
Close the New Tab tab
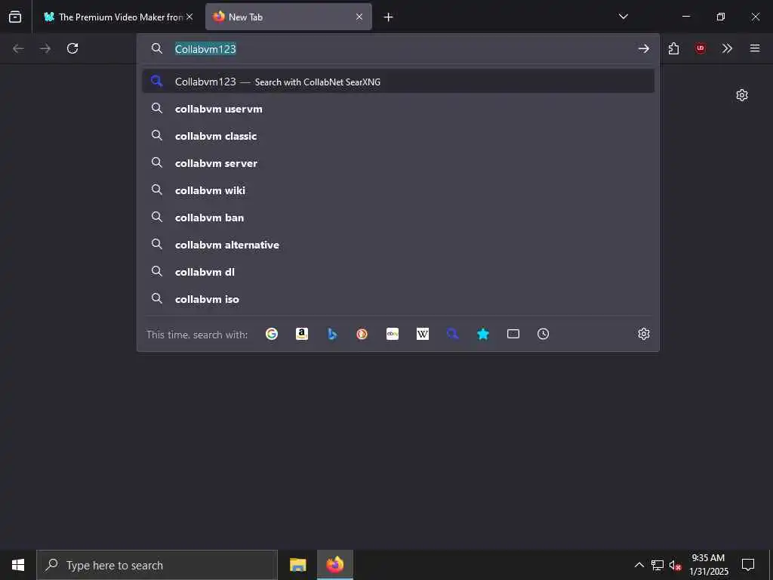(359, 17)
